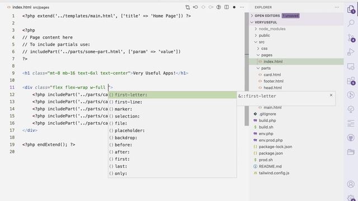Viewport: 358px width, 201px height.
Task: Click the editor vertical scrollbar
Action: coord(247,69)
